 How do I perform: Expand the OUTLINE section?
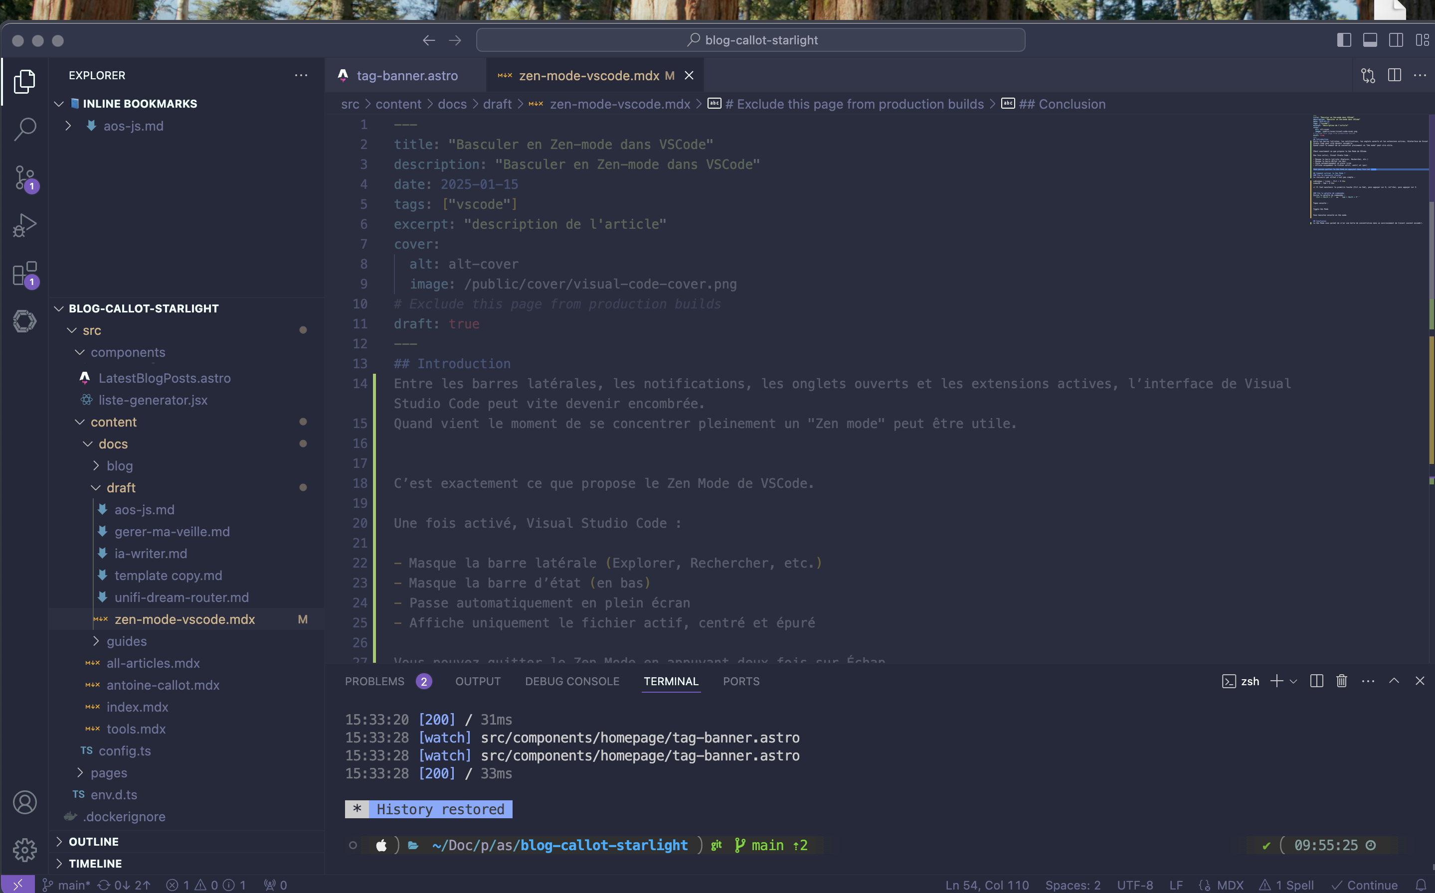93,841
